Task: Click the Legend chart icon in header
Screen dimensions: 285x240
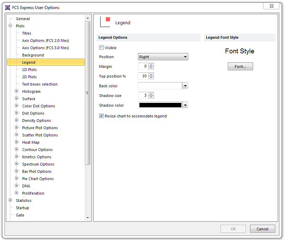Action: coord(105,21)
